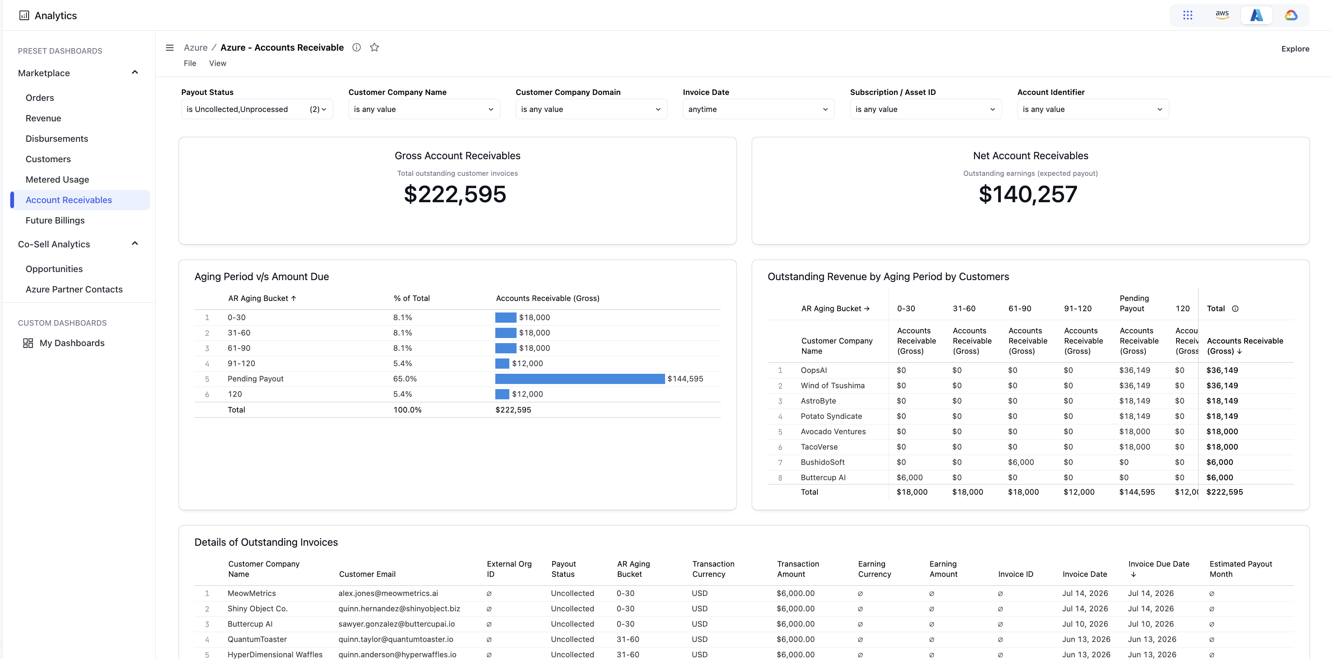Go to Revenue dashboard

coord(43,118)
